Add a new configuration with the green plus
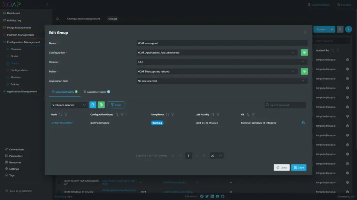Image resolution: width=357 pixels, height=200 pixels. click(x=304, y=53)
